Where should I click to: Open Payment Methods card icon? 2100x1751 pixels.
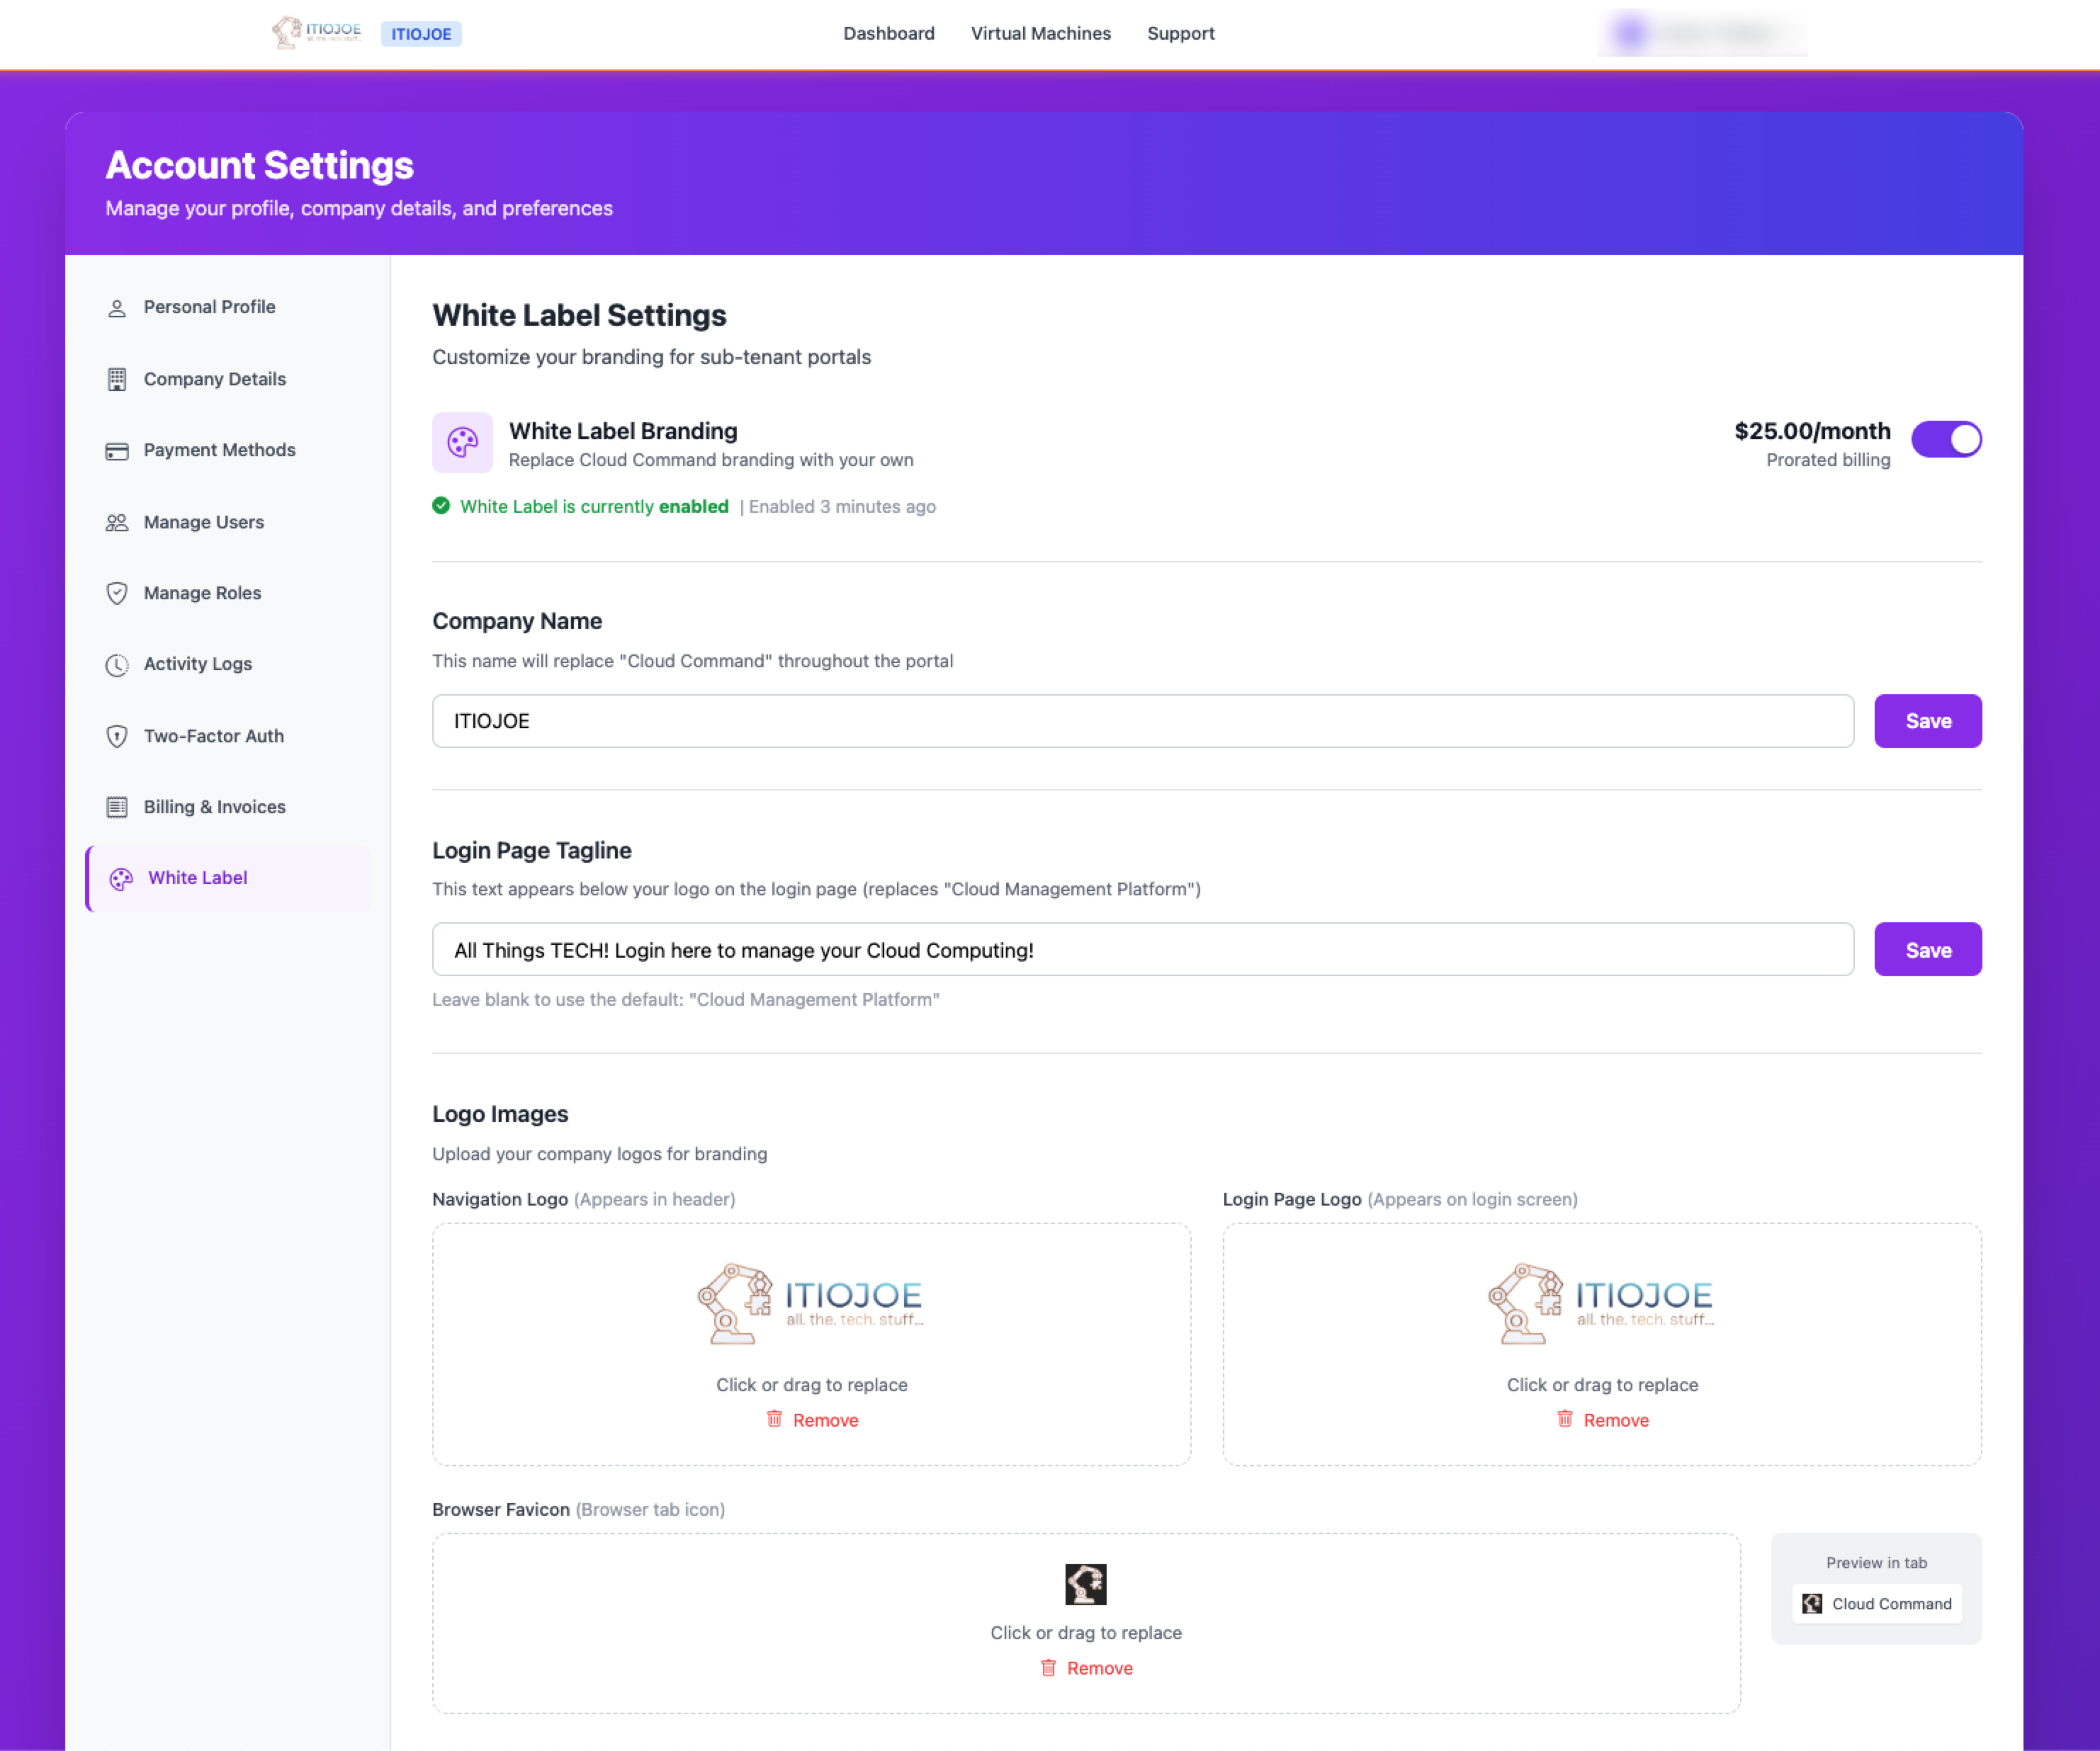pos(117,450)
